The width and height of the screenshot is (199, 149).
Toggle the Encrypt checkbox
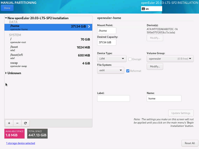pyautogui.click(x=130, y=59)
